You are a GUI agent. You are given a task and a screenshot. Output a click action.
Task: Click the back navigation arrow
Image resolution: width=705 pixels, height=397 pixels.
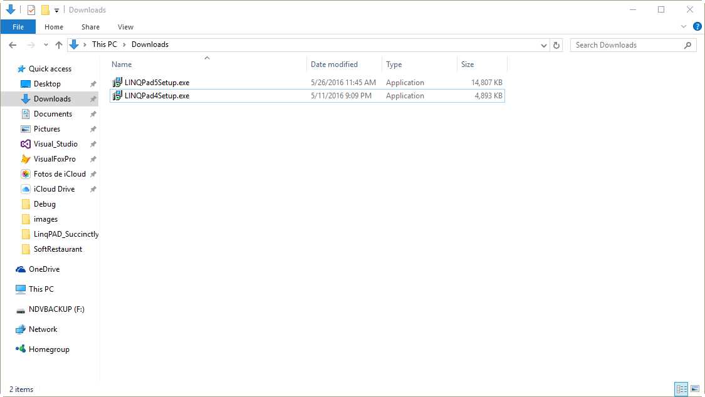pos(13,44)
